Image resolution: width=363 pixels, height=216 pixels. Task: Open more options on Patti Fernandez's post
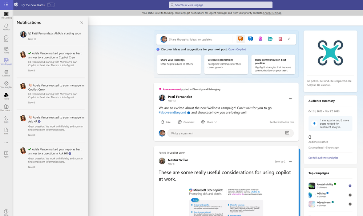pyautogui.click(x=290, y=99)
